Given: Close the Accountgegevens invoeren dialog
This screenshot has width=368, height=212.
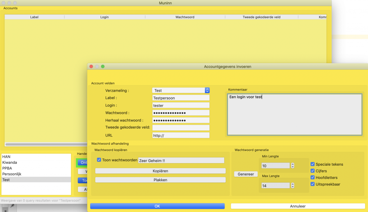Looking at the screenshot, I should (x=91, y=66).
